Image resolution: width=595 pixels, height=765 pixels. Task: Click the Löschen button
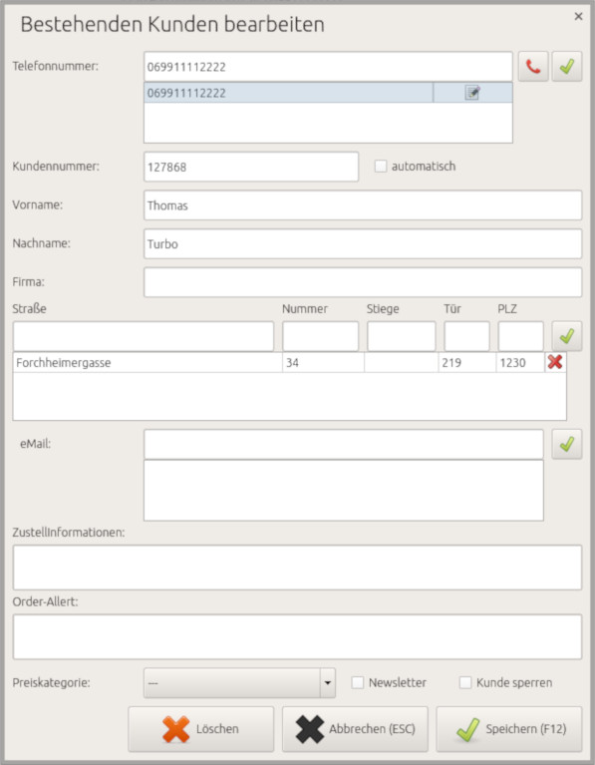(201, 729)
